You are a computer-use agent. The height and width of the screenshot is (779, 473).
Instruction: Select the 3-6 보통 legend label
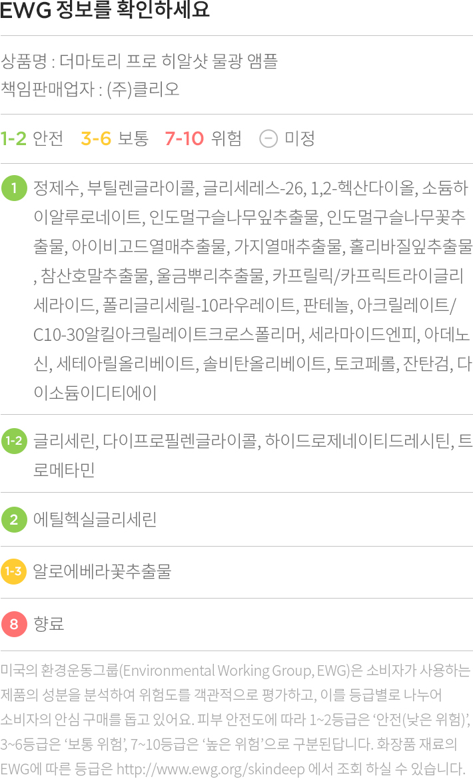pyautogui.click(x=115, y=138)
